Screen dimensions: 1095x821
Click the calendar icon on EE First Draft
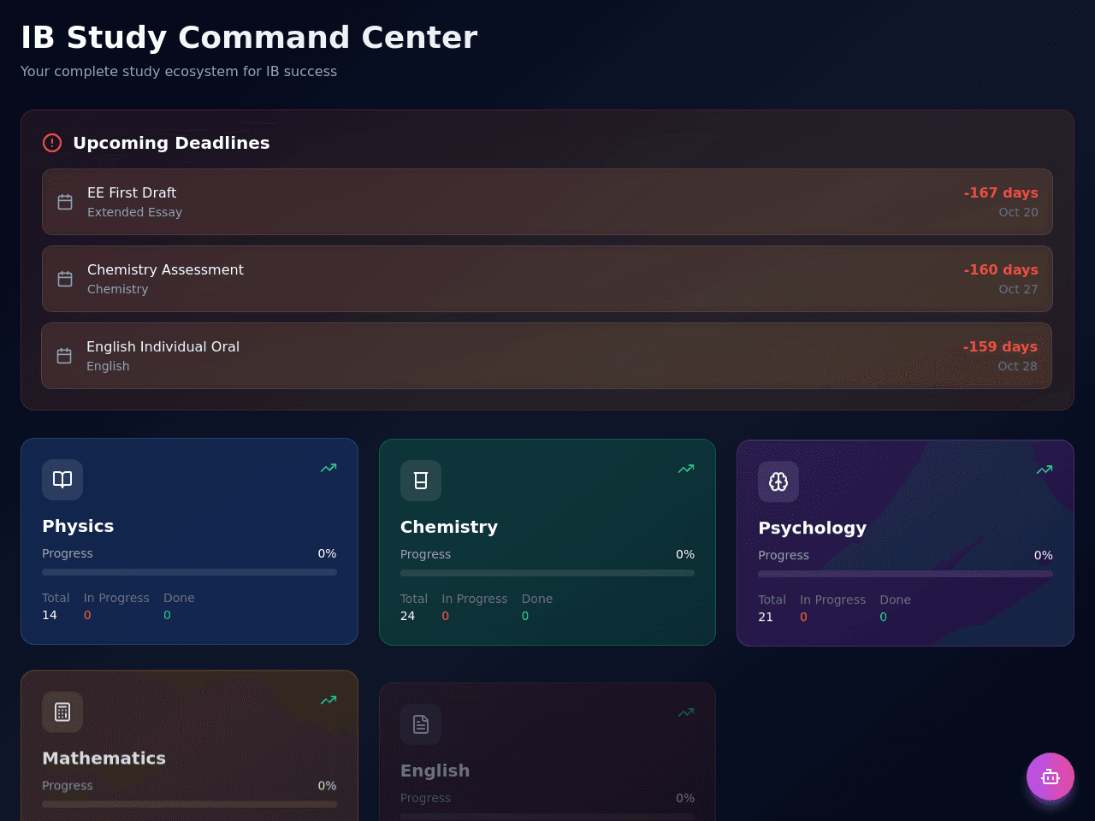[x=65, y=202]
